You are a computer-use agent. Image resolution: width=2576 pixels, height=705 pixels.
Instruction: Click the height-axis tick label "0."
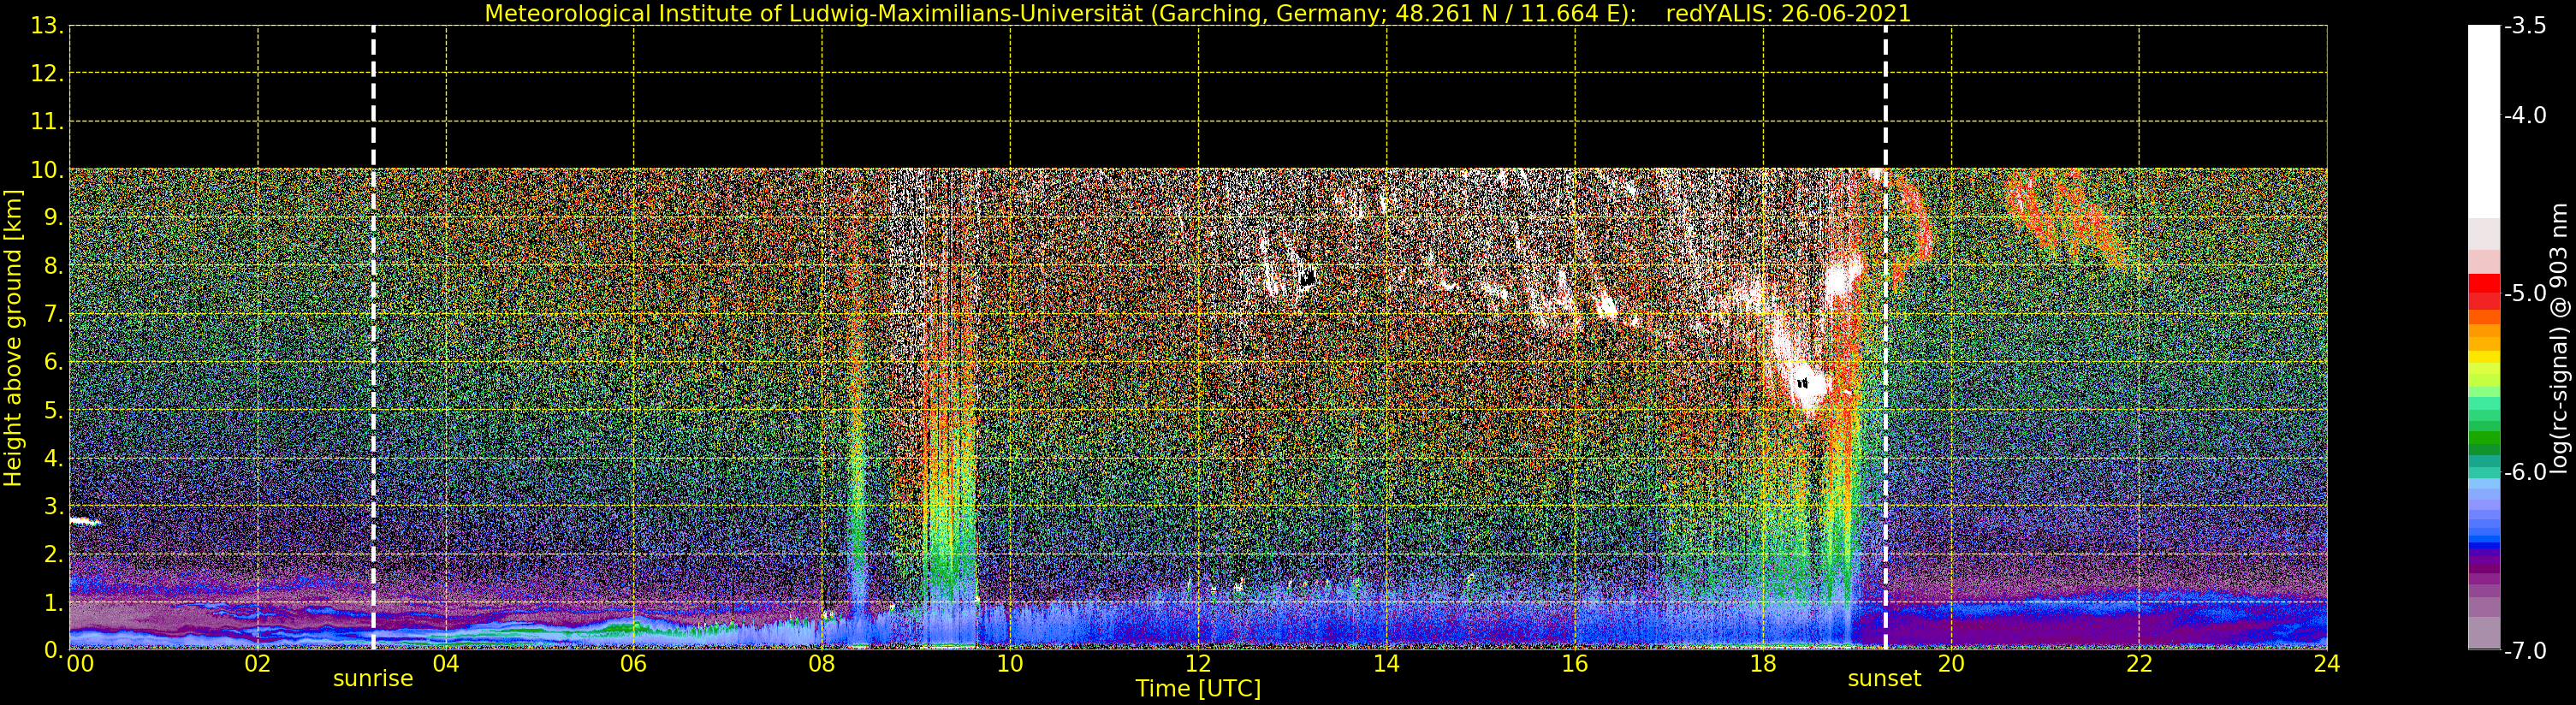53,651
